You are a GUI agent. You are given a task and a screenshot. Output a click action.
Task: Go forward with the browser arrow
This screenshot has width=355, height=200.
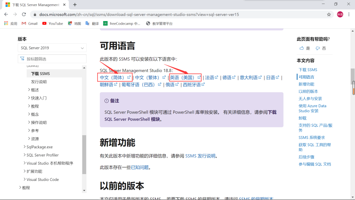point(15,14)
